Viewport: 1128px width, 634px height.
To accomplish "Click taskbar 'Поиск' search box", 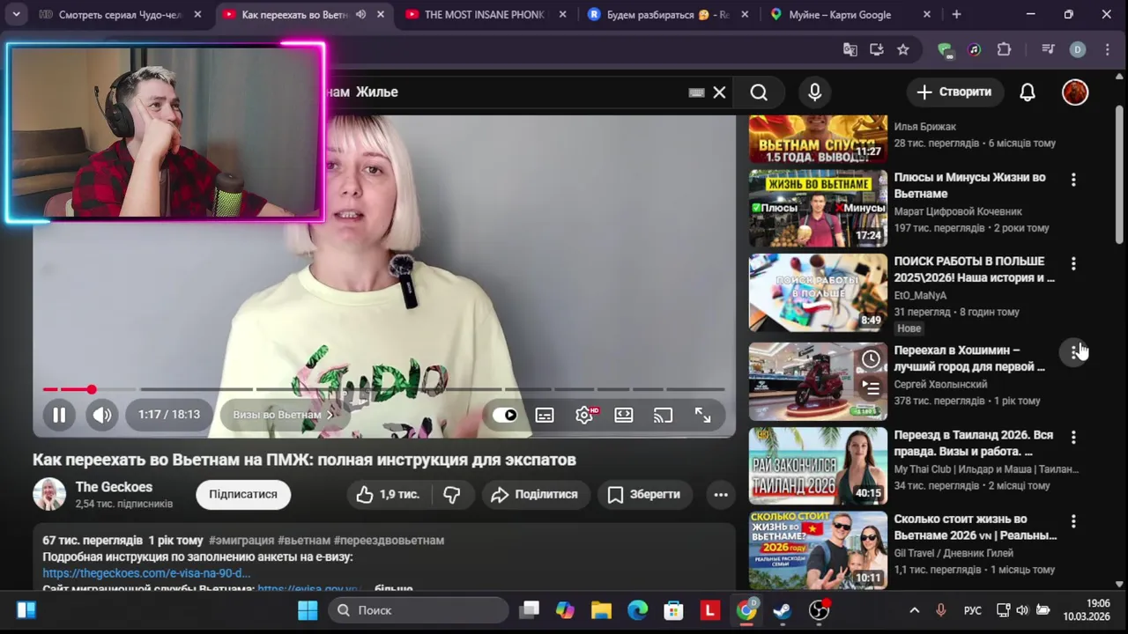I will click(x=419, y=610).
